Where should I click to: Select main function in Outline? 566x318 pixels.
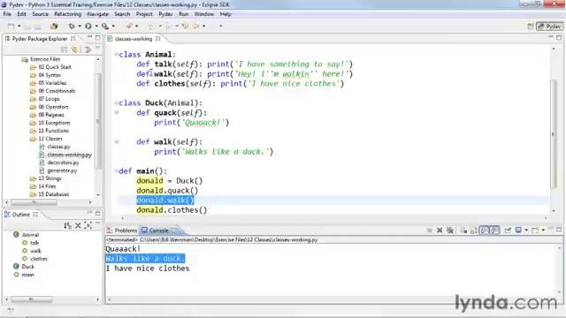27,275
